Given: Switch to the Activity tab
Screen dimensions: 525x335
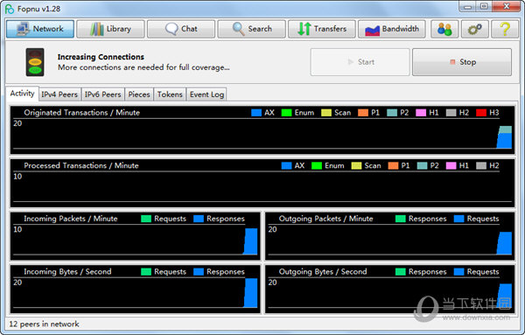Looking at the screenshot, I should [22, 94].
